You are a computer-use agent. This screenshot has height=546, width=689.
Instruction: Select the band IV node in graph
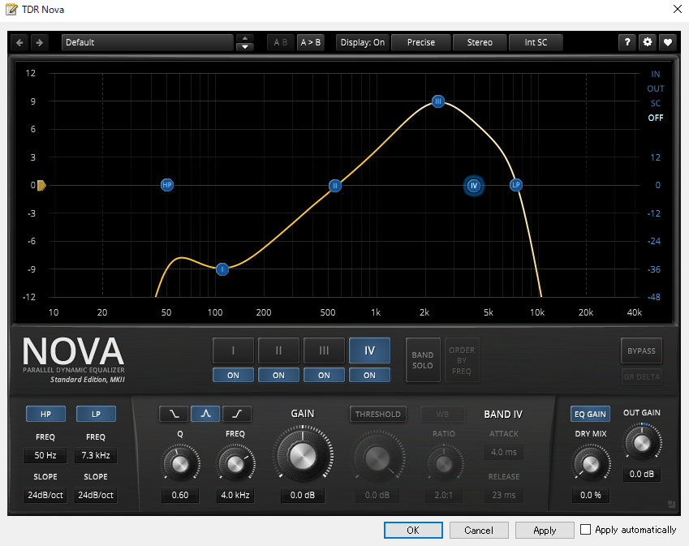(474, 185)
